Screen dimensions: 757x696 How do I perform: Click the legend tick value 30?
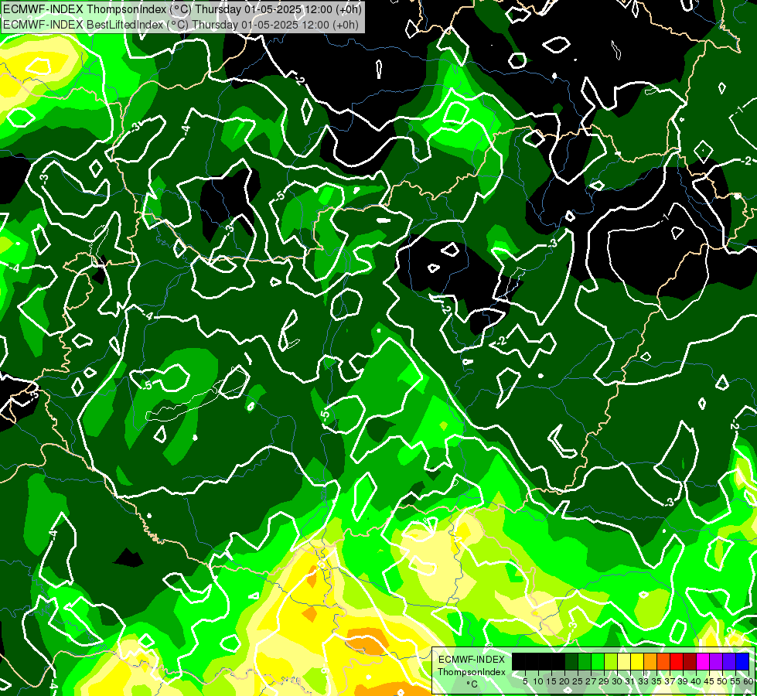pos(617,681)
